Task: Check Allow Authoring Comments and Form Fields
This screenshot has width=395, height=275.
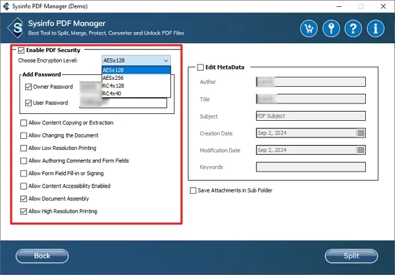Action: coord(24,160)
